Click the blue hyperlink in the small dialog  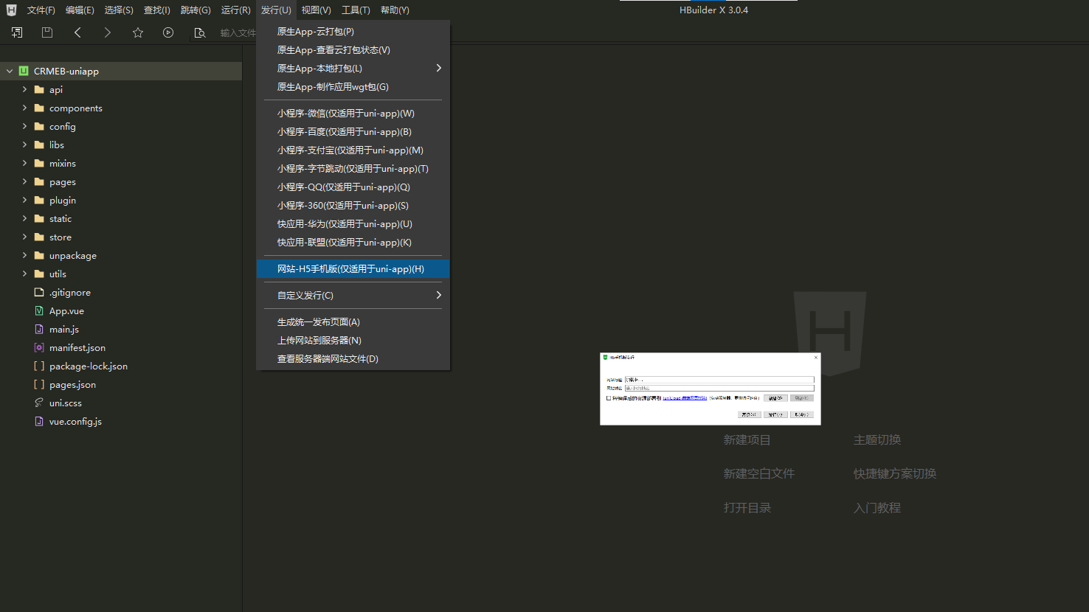pos(685,398)
